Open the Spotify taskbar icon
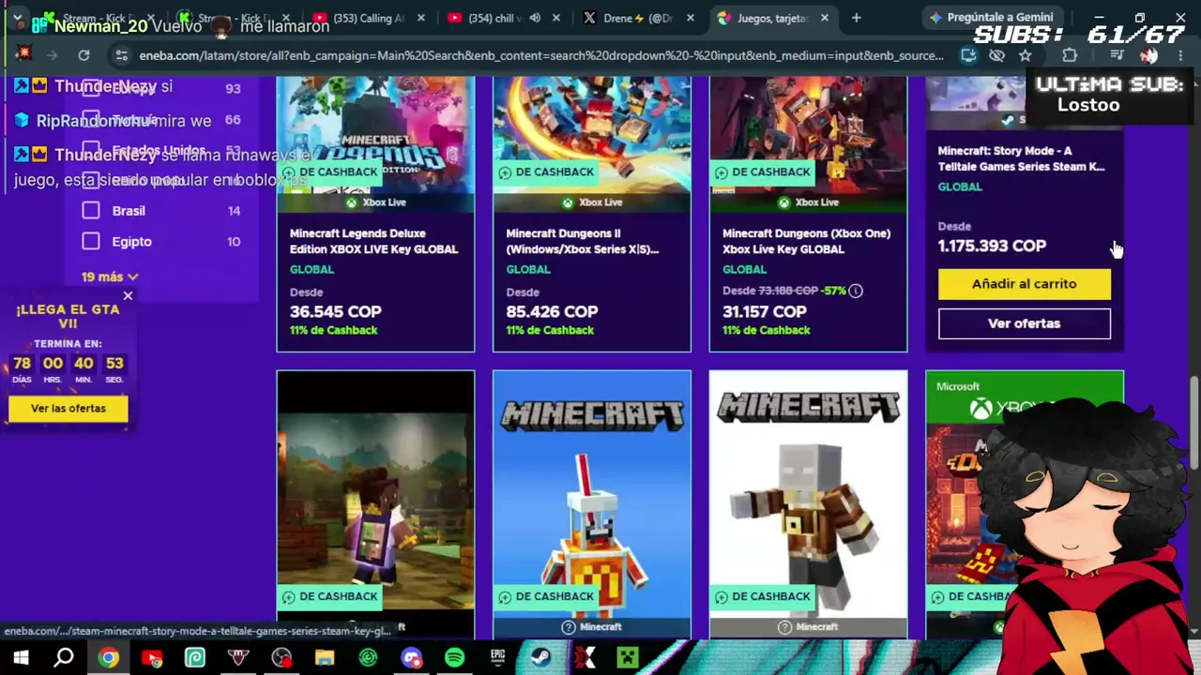Screen dimensions: 1201x675 click(x=454, y=658)
